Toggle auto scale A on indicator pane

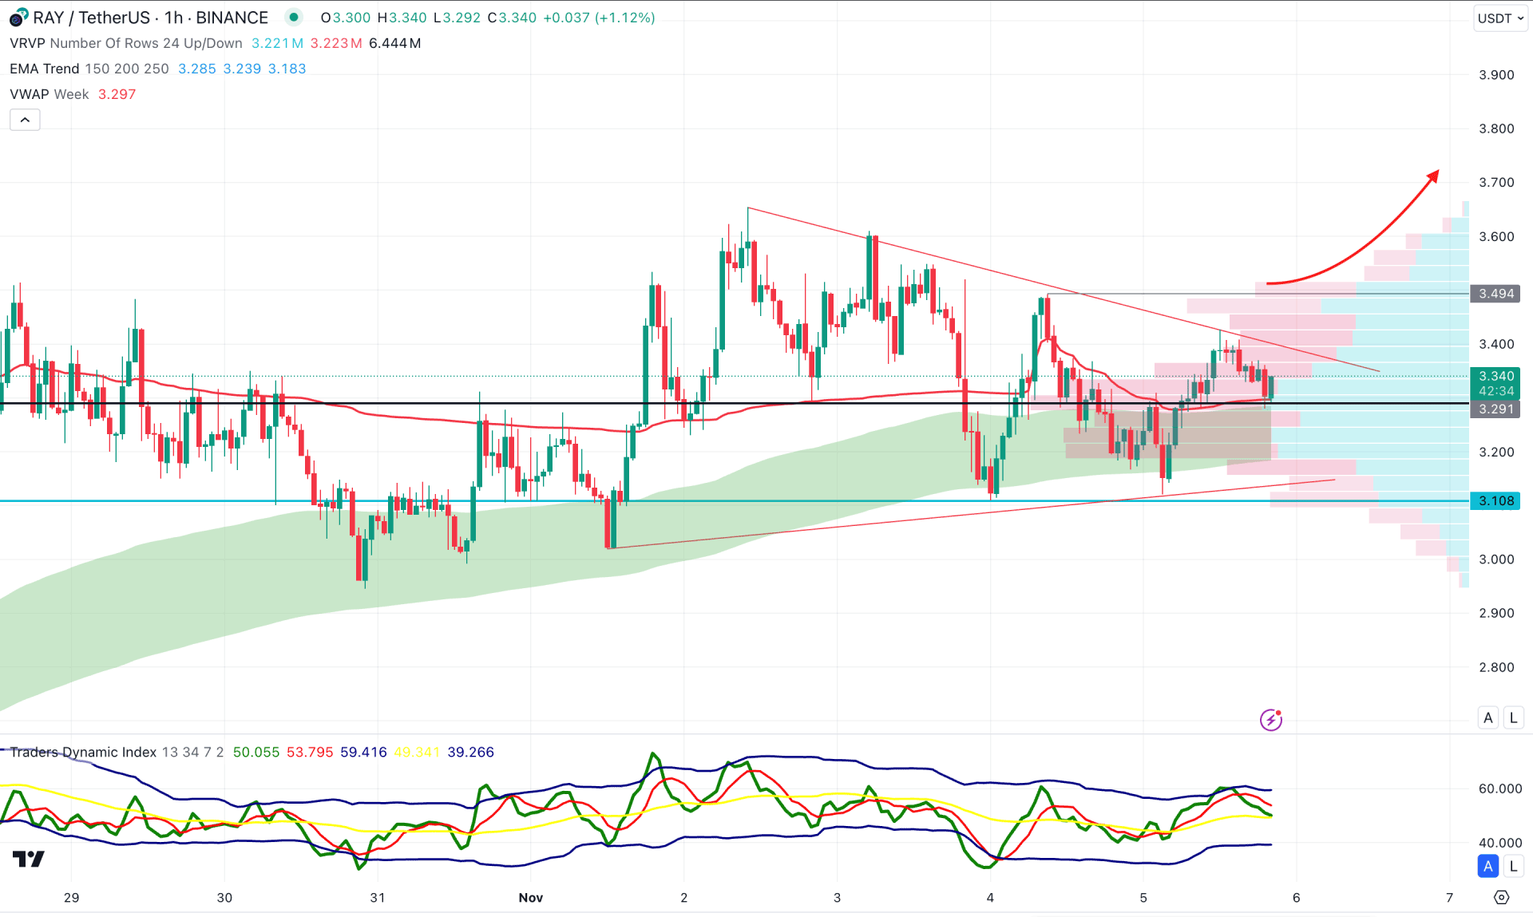(x=1487, y=866)
